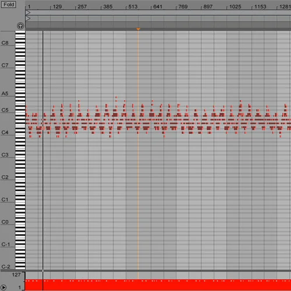The width and height of the screenshot is (291, 291).
Task: Click the lower start marker triangle
Action: (28, 19)
